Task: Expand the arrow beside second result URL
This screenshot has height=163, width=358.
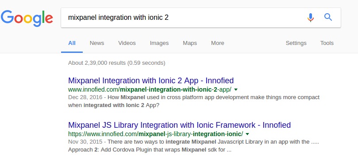Action: pos(247,134)
